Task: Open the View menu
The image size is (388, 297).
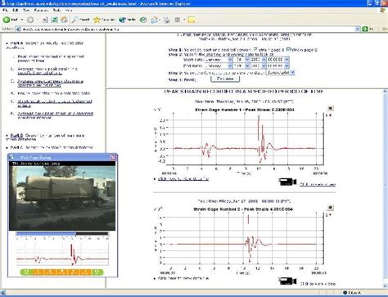Action: click(26, 10)
